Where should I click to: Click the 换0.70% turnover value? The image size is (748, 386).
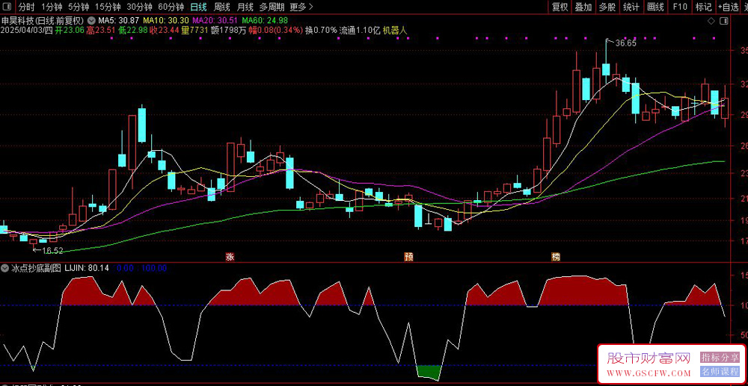tap(321, 30)
